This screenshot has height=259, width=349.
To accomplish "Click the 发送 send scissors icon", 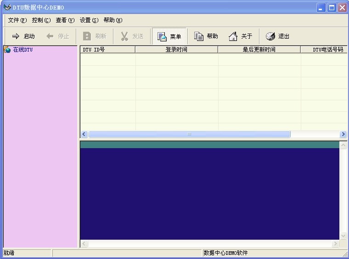I will pos(124,36).
